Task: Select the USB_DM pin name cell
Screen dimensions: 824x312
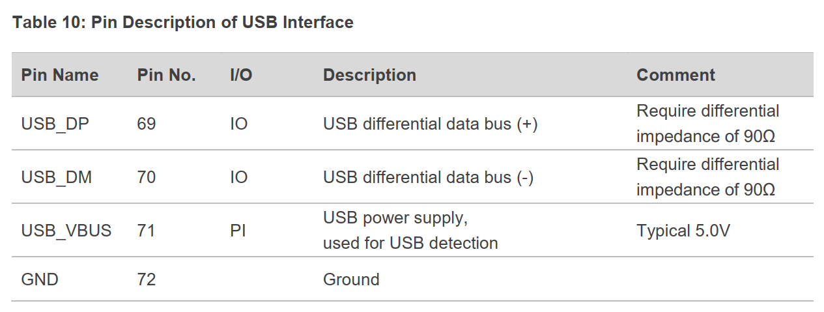Action: [56, 177]
